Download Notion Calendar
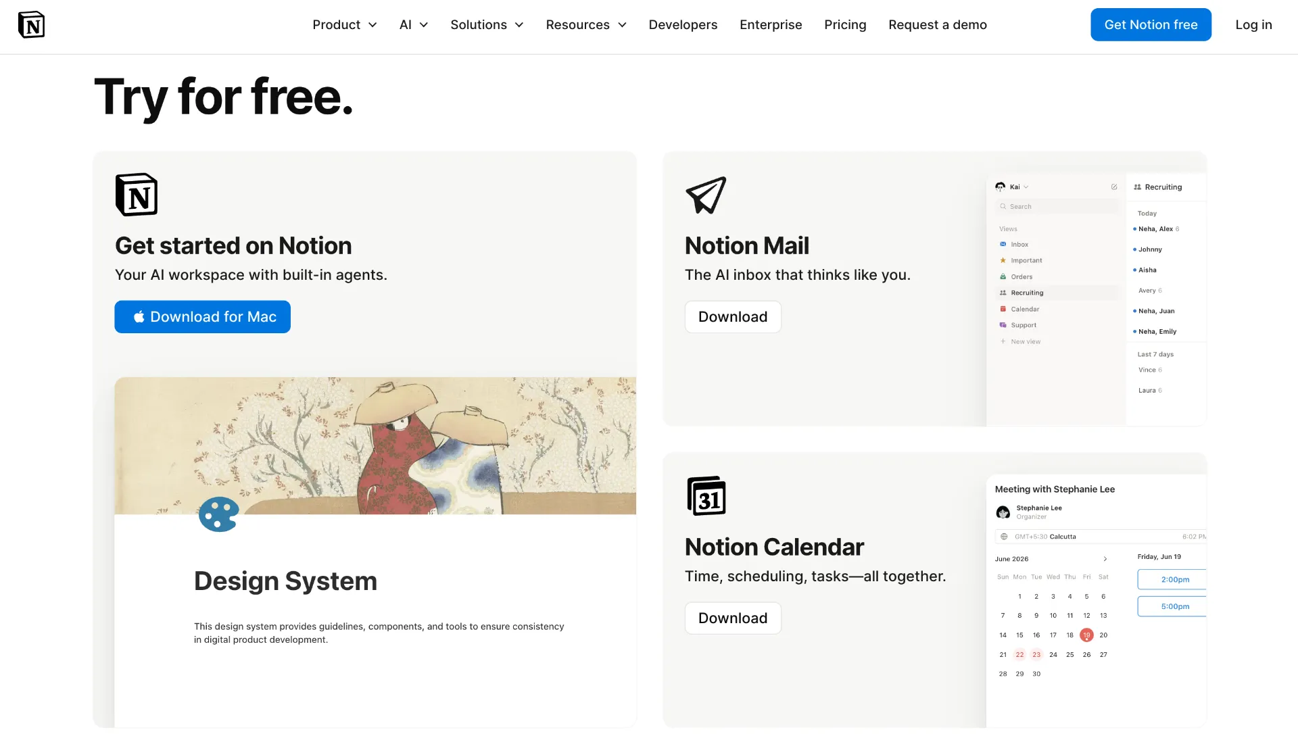This screenshot has width=1298, height=734. [x=733, y=618]
